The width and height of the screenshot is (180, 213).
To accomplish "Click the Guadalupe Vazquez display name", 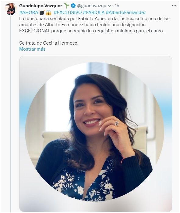I will tap(41, 6).
